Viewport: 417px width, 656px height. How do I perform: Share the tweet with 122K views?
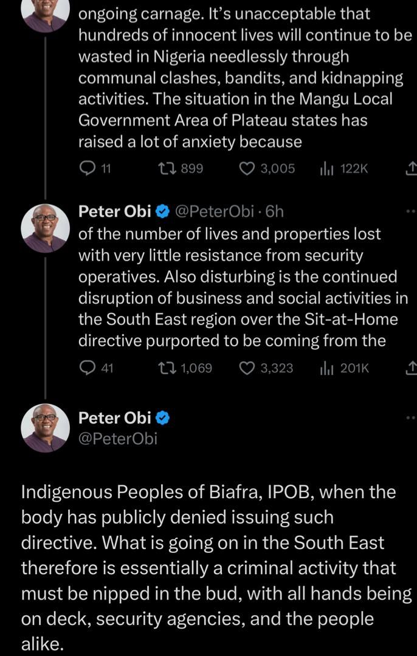pos(411,168)
